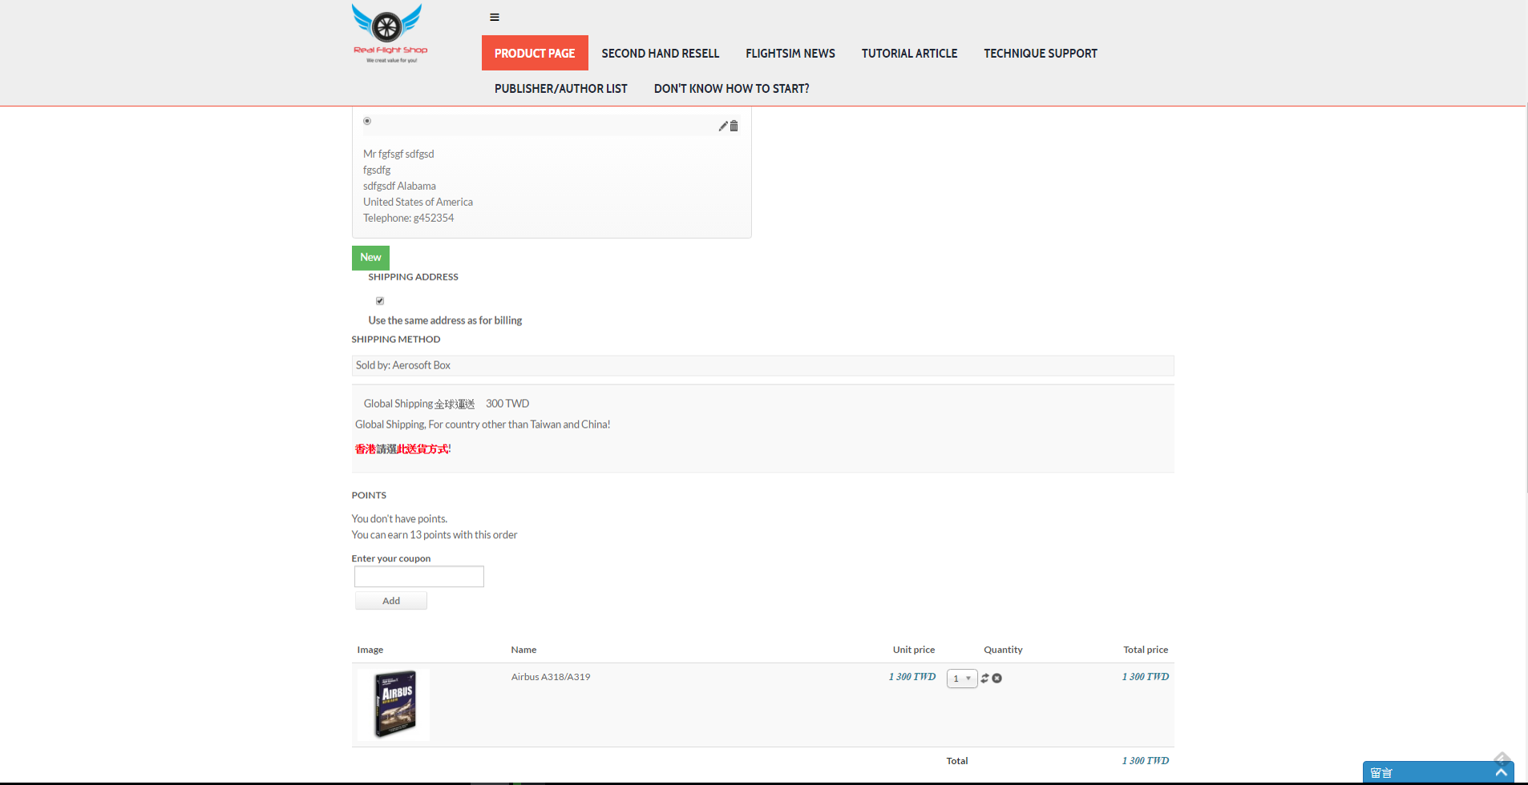Click 'Mr fgfsgf sdfgsd' name line

398,154
